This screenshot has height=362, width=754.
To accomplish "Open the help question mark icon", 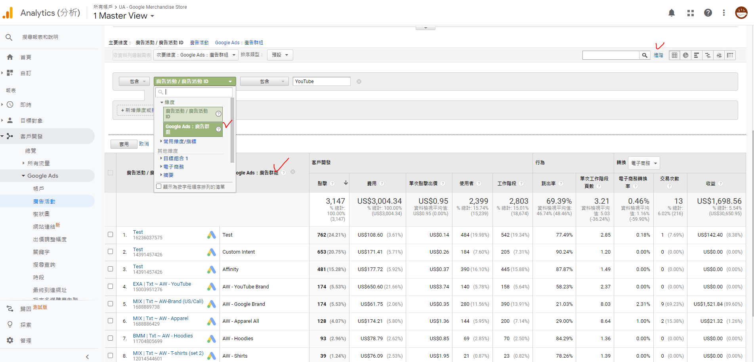I will tap(708, 13).
